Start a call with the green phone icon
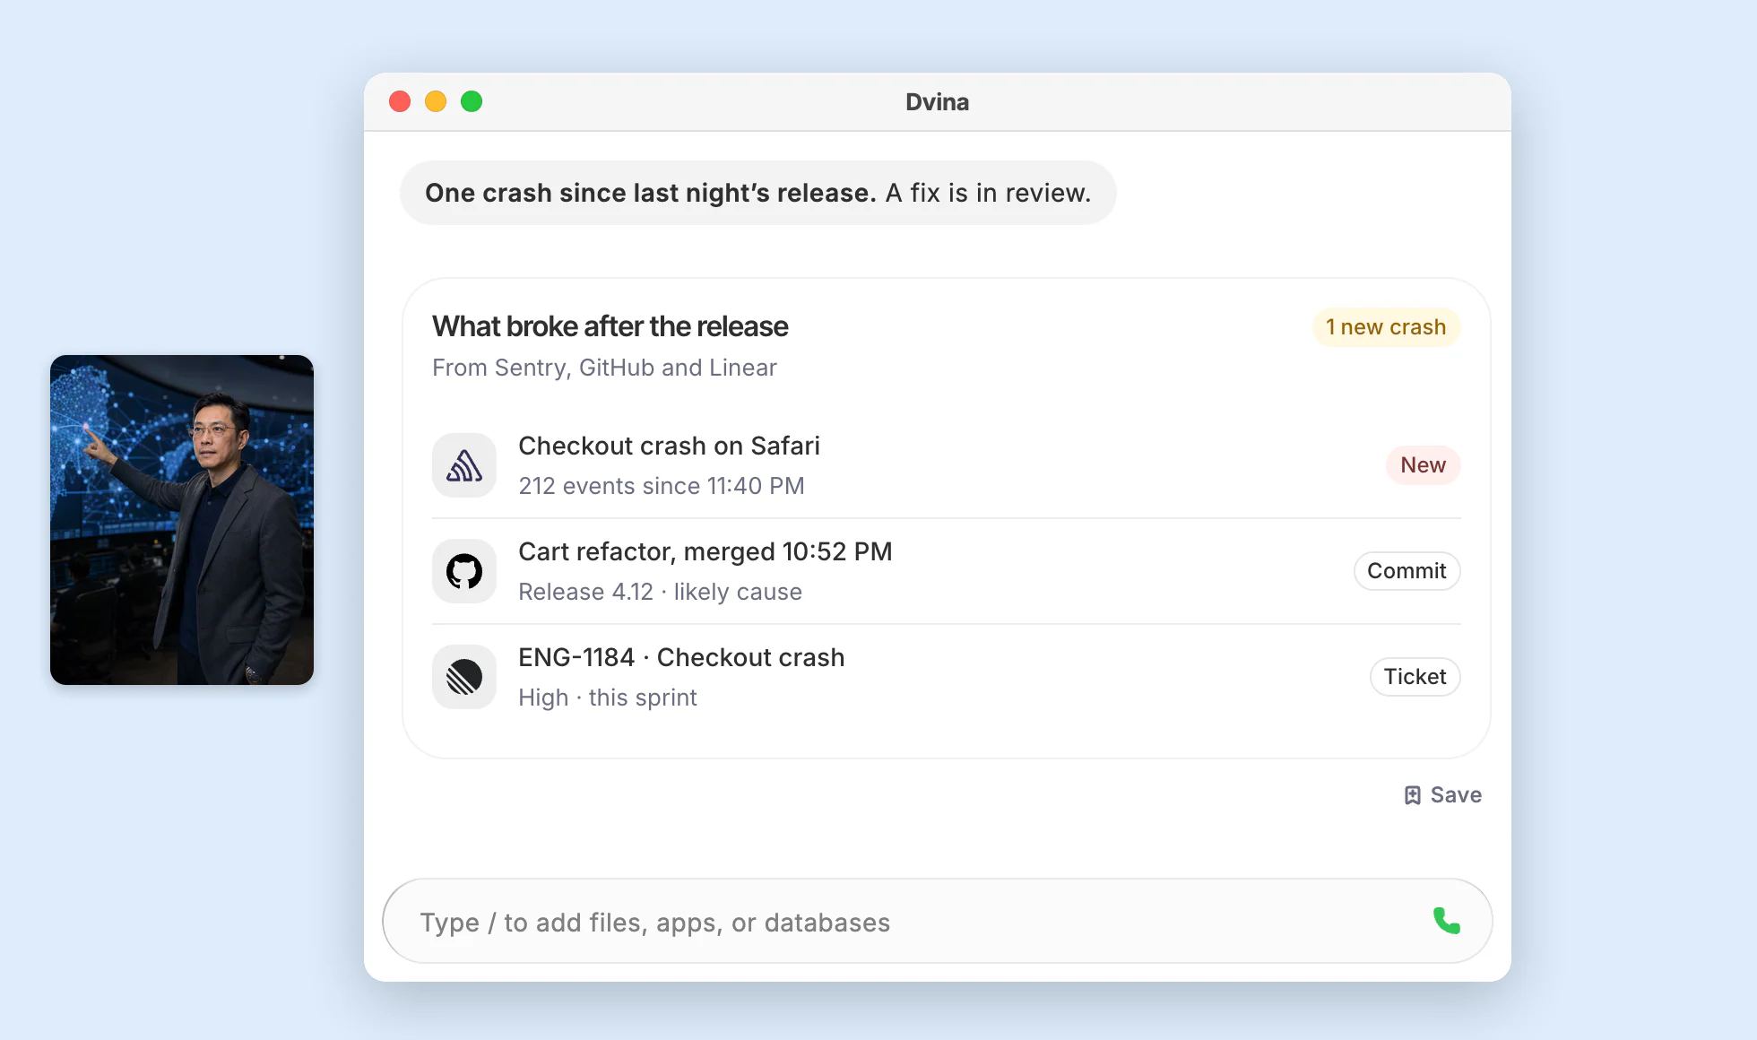Screen dimensions: 1757x1040 tap(1446, 921)
